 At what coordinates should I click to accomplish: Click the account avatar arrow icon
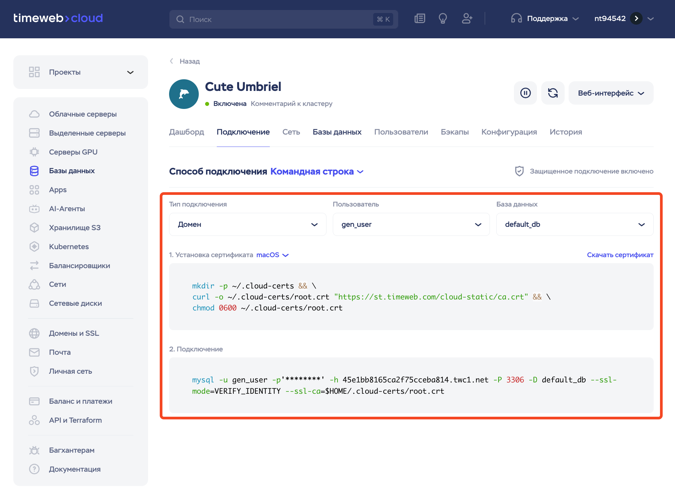[x=636, y=18]
